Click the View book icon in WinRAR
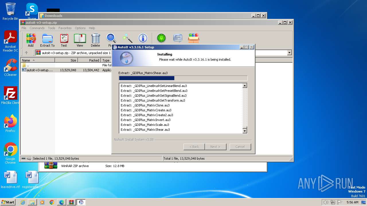Viewport: 367px width, 206px height. [x=80, y=40]
